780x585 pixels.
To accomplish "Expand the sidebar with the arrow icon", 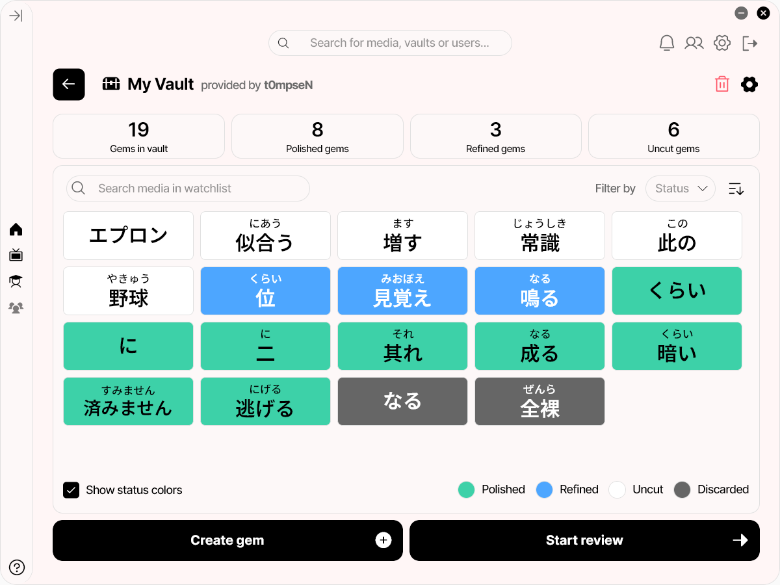I will pyautogui.click(x=16, y=16).
